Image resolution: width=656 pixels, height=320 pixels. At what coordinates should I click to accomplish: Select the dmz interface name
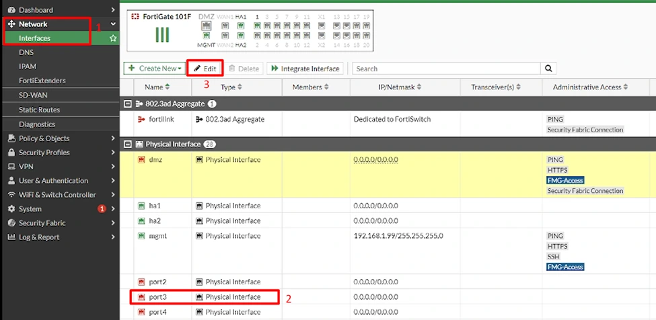tap(155, 160)
